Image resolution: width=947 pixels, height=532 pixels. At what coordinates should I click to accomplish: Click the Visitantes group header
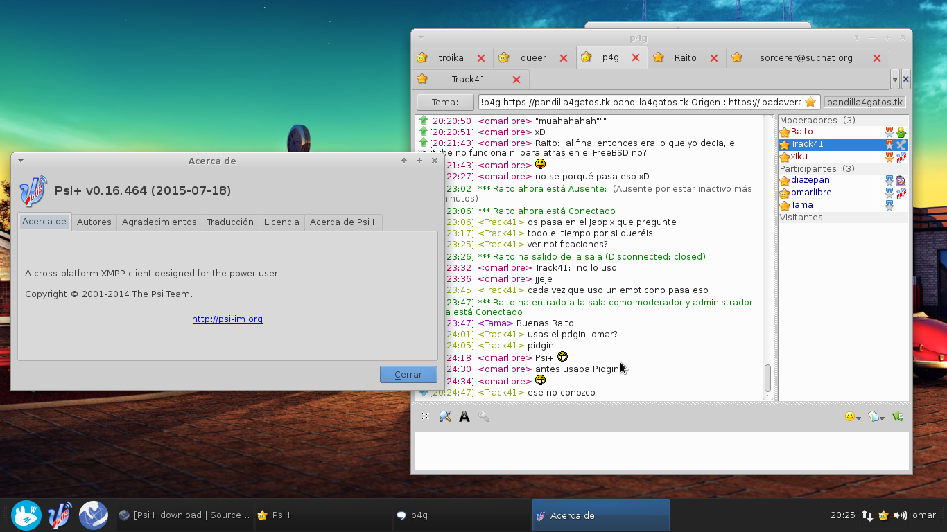[843, 217]
